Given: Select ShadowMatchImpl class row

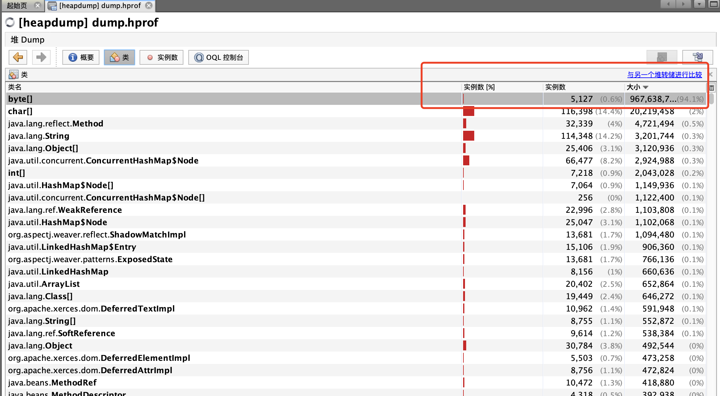Looking at the screenshot, I should coord(356,234).
